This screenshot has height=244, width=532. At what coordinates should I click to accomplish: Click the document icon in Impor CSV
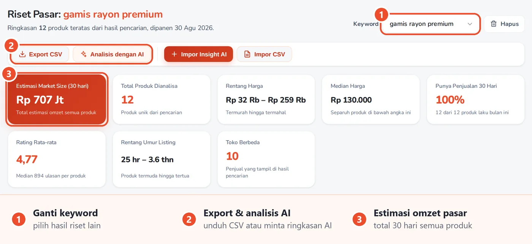(x=247, y=54)
